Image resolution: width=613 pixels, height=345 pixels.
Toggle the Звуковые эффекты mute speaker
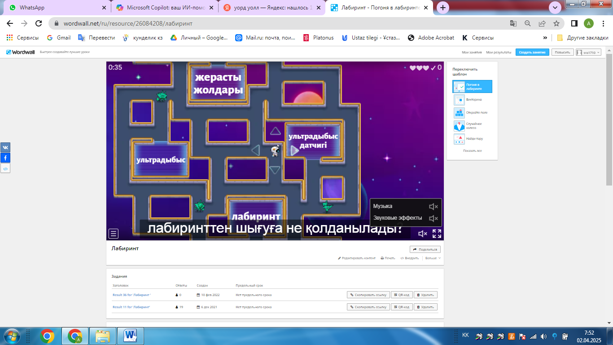(433, 218)
